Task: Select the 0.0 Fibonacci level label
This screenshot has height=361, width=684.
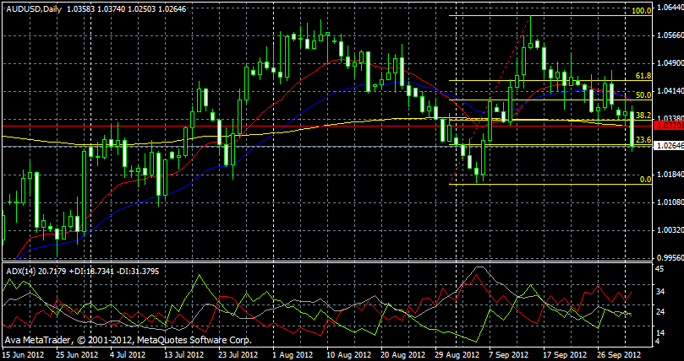Action: pyautogui.click(x=644, y=180)
